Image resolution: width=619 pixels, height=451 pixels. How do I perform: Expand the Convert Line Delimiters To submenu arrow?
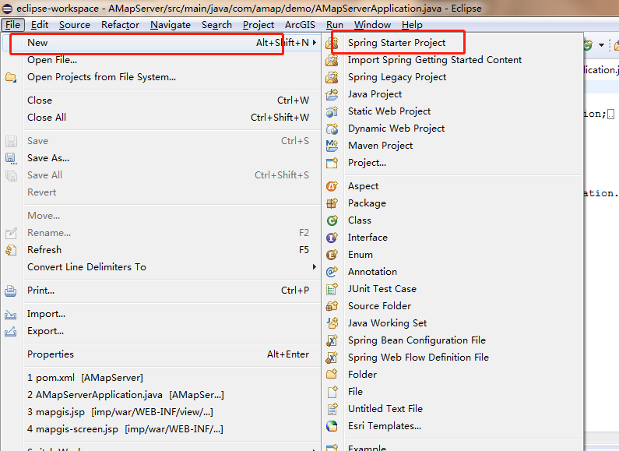coord(315,267)
